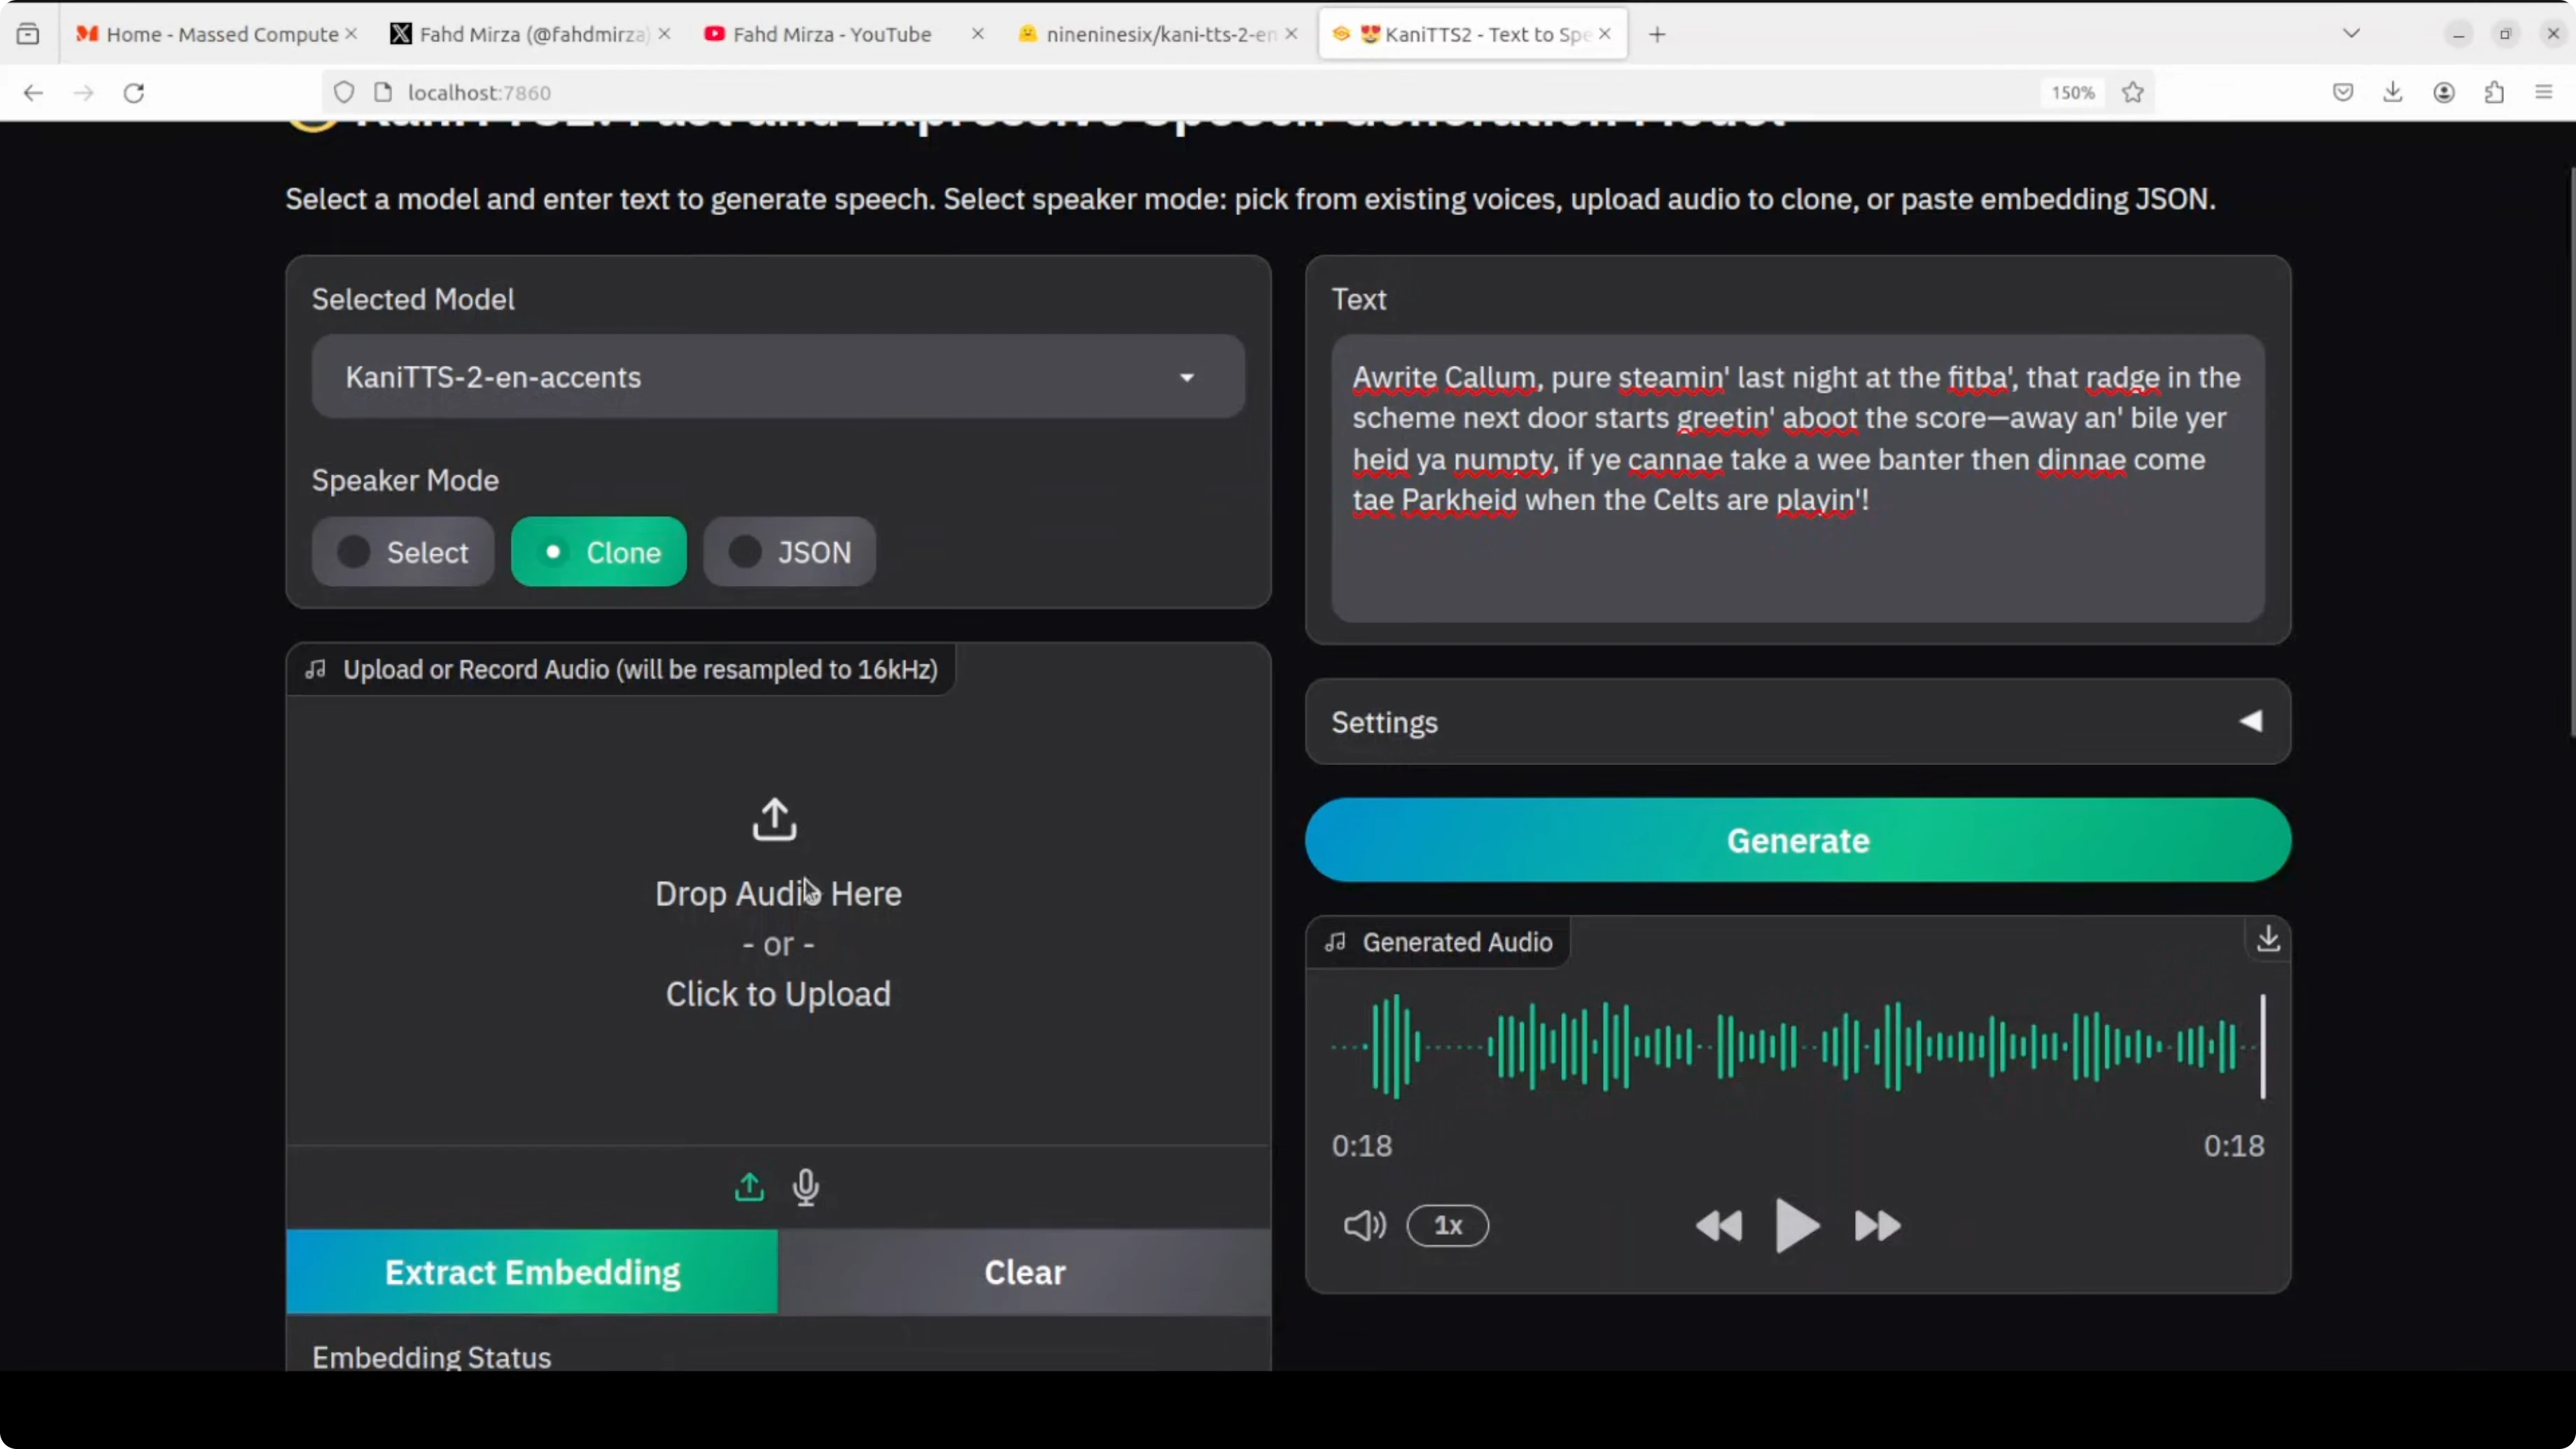Record audio using the microphone icon
The height and width of the screenshot is (1449, 2576).
(x=805, y=1187)
